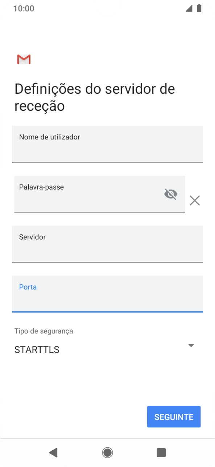Screen dimensions: 215x467
Task: Click the clock showing 10:00
Action: pyautogui.click(x=24, y=8)
